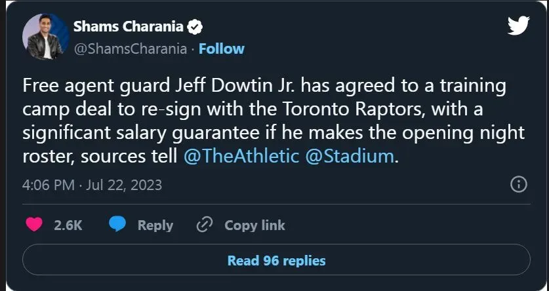
Task: Like the tweet with the heart icon
Action: pyautogui.click(x=33, y=225)
